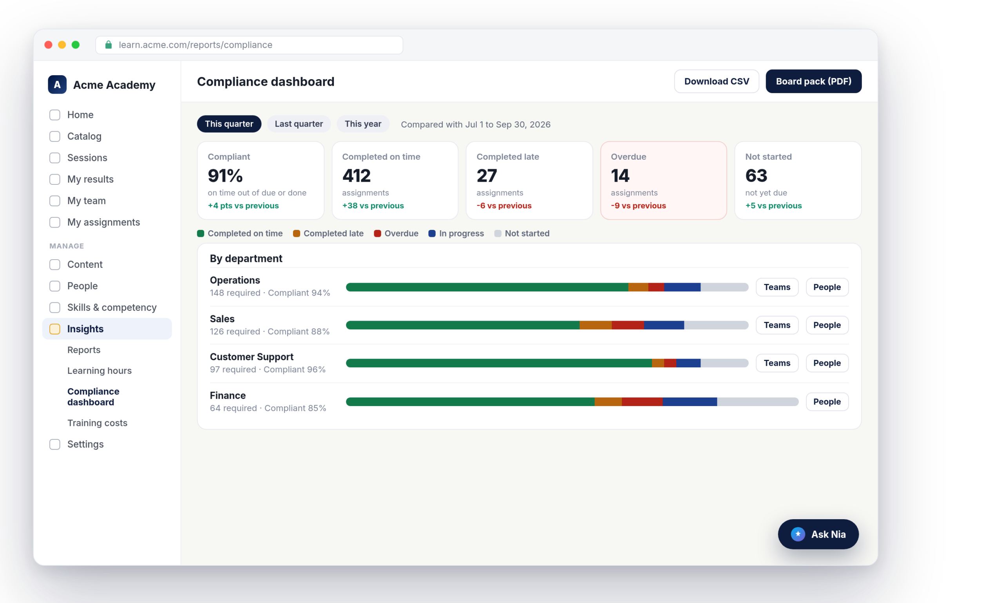Click the Acme Academy logo icon
The image size is (1003, 603).
coord(57,85)
